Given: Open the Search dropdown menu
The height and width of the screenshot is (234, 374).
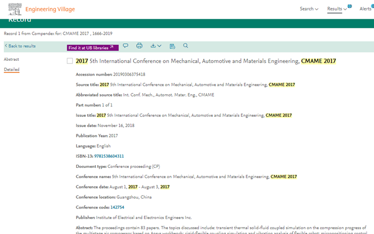Looking at the screenshot, I should (x=309, y=9).
